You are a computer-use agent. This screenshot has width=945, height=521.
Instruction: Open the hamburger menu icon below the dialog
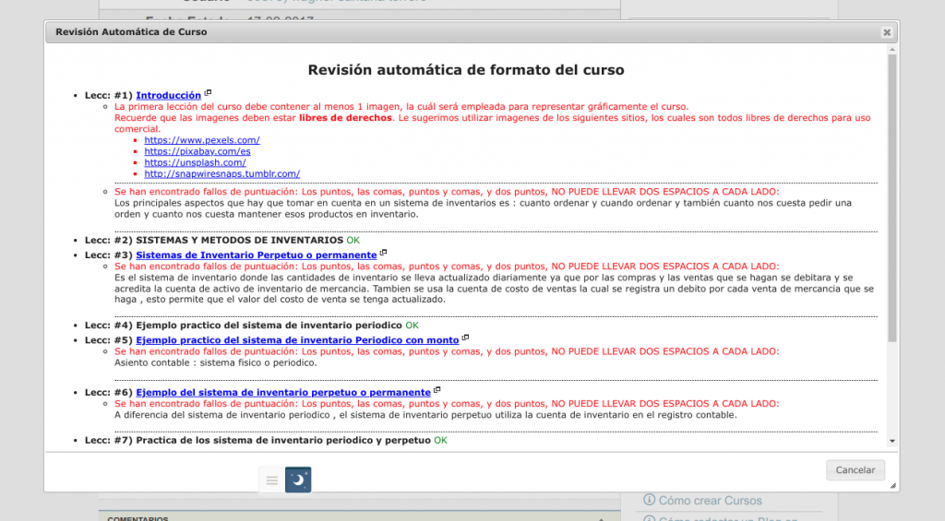click(x=271, y=480)
